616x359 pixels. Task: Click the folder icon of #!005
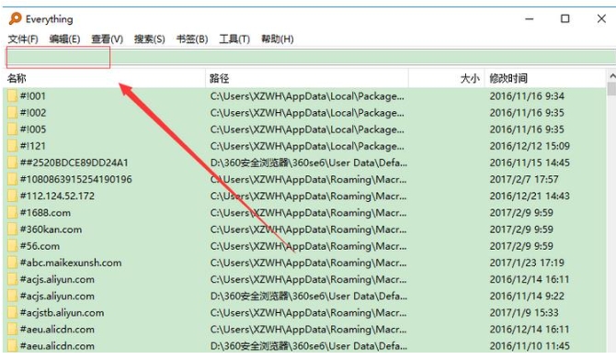12,129
